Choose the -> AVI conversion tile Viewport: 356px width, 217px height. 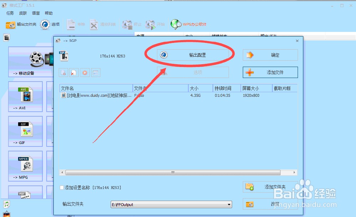[25, 96]
